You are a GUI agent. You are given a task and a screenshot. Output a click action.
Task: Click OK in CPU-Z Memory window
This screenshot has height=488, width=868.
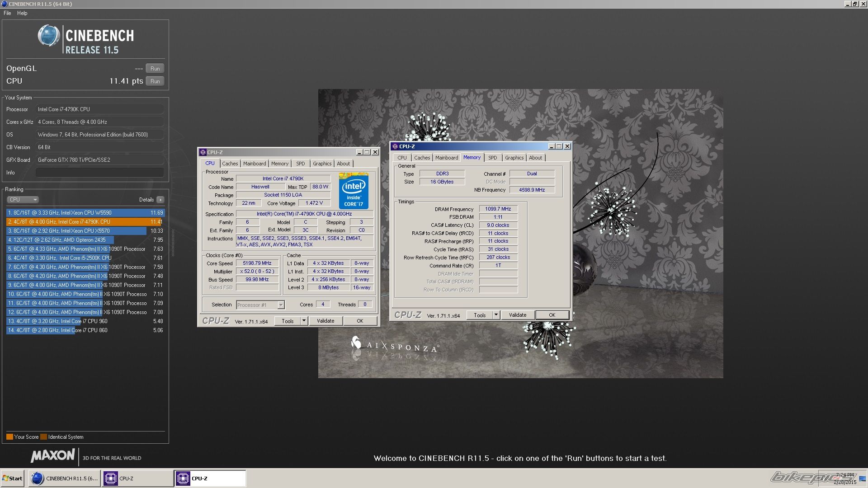[552, 315]
